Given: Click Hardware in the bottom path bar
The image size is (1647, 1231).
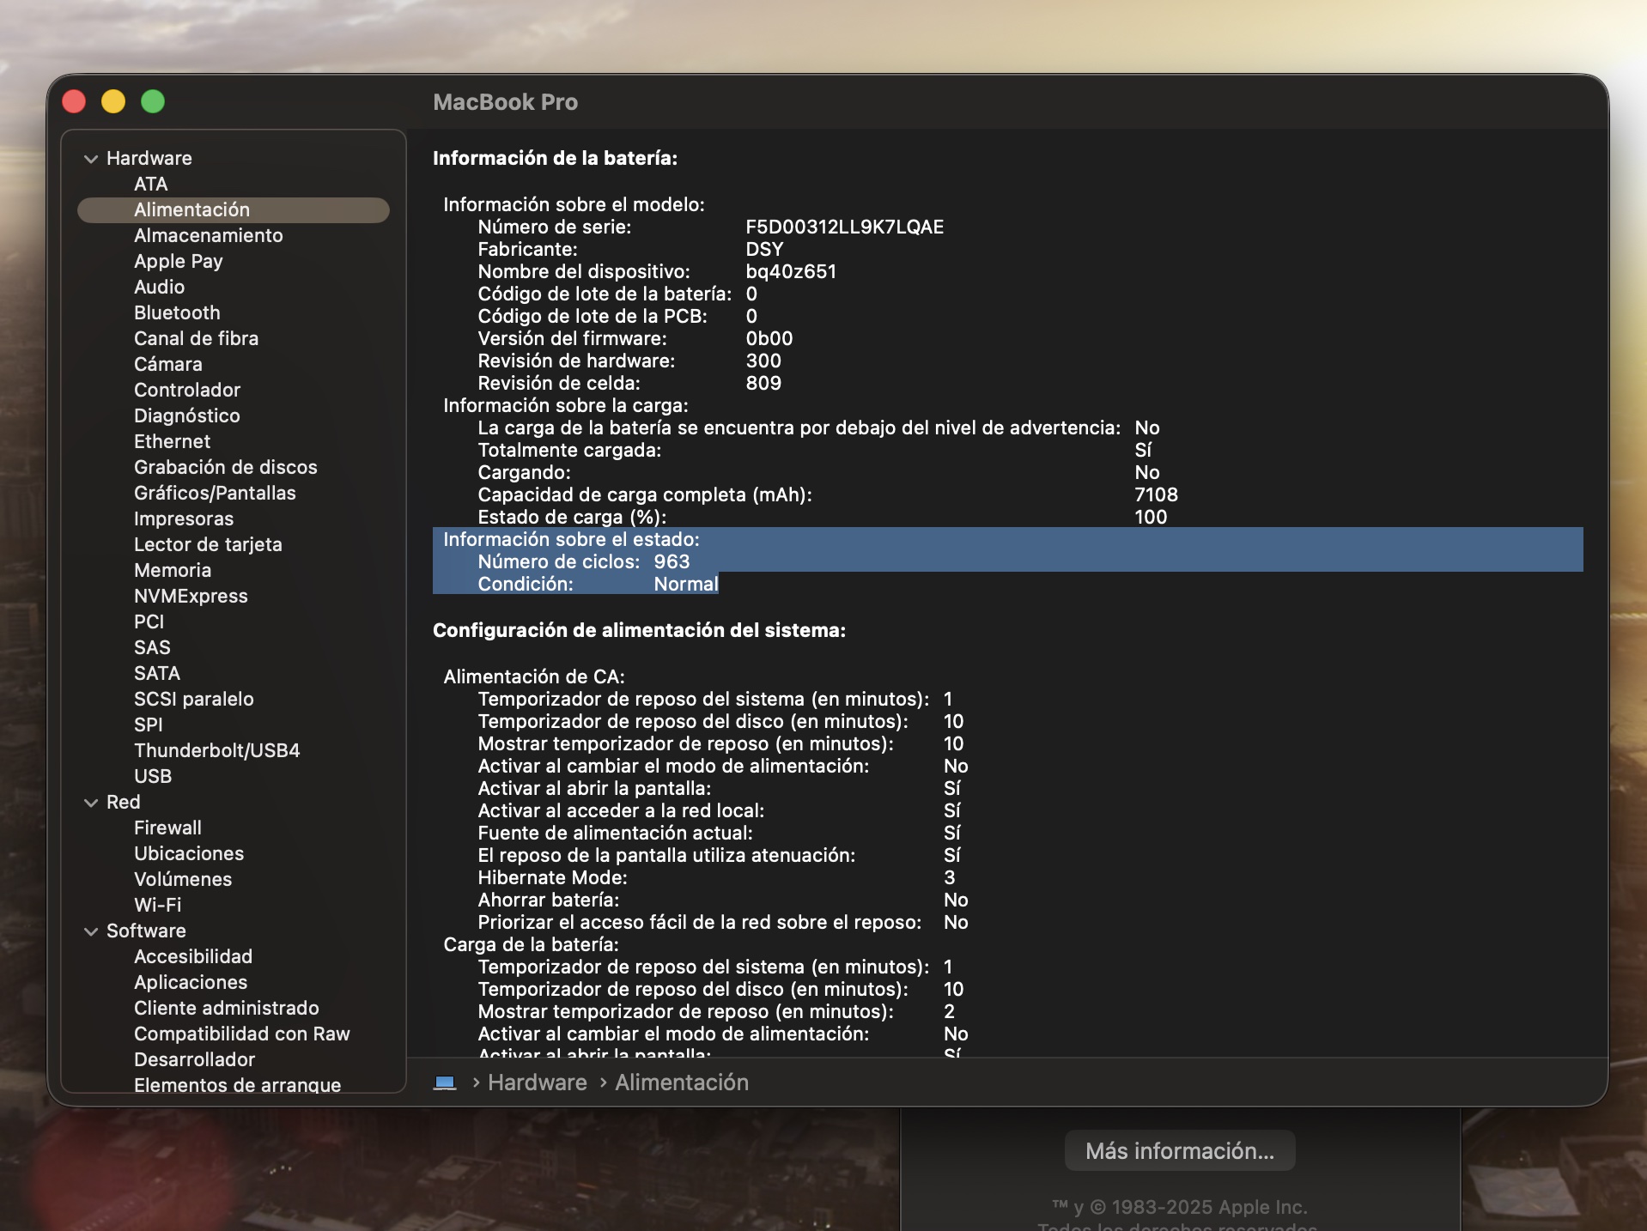Looking at the screenshot, I should click(537, 1082).
